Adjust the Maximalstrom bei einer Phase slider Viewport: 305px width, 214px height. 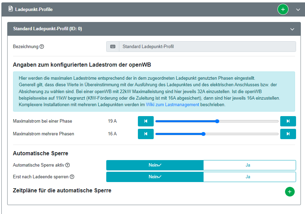[217, 121]
